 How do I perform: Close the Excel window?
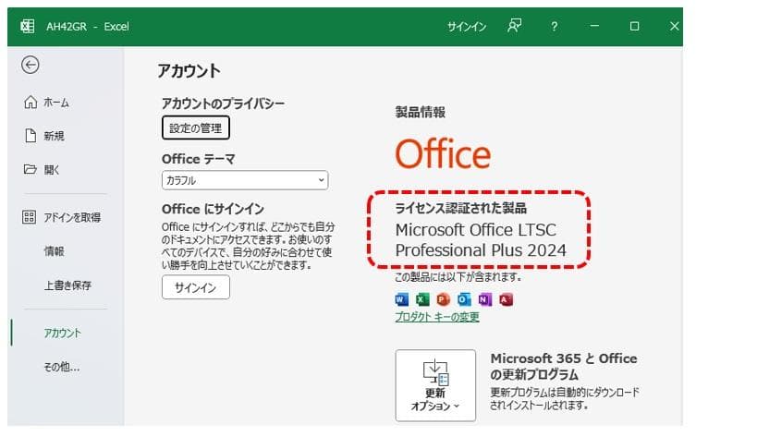point(674,26)
